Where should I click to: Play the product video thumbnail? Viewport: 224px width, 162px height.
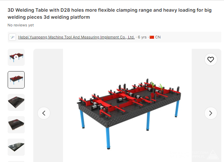(x=16, y=57)
